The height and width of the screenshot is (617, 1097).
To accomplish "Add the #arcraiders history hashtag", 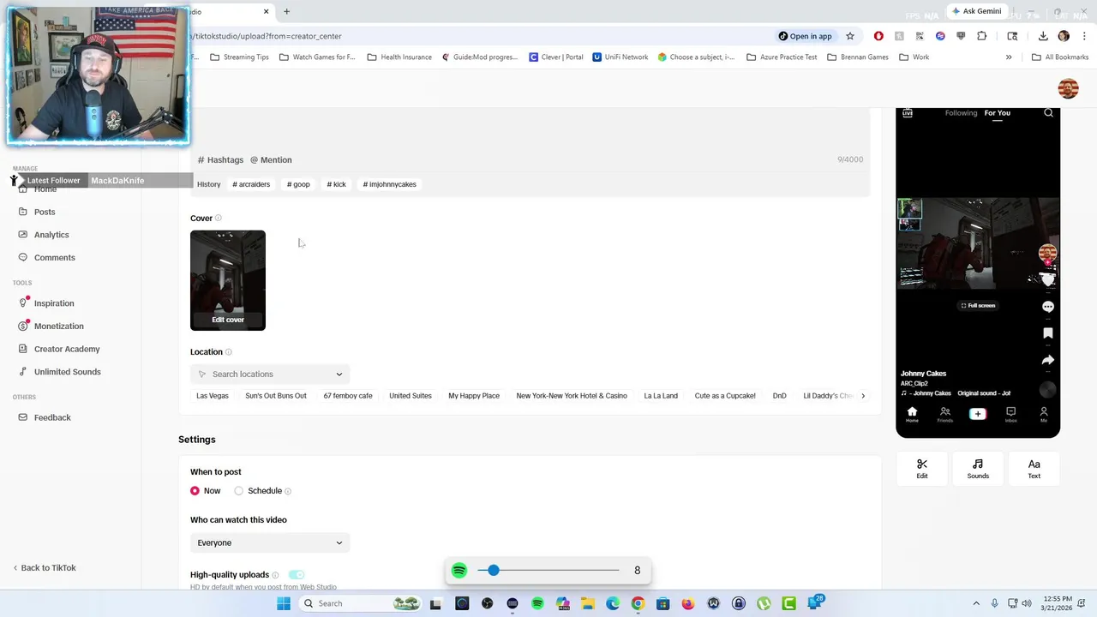I will tap(251, 184).
